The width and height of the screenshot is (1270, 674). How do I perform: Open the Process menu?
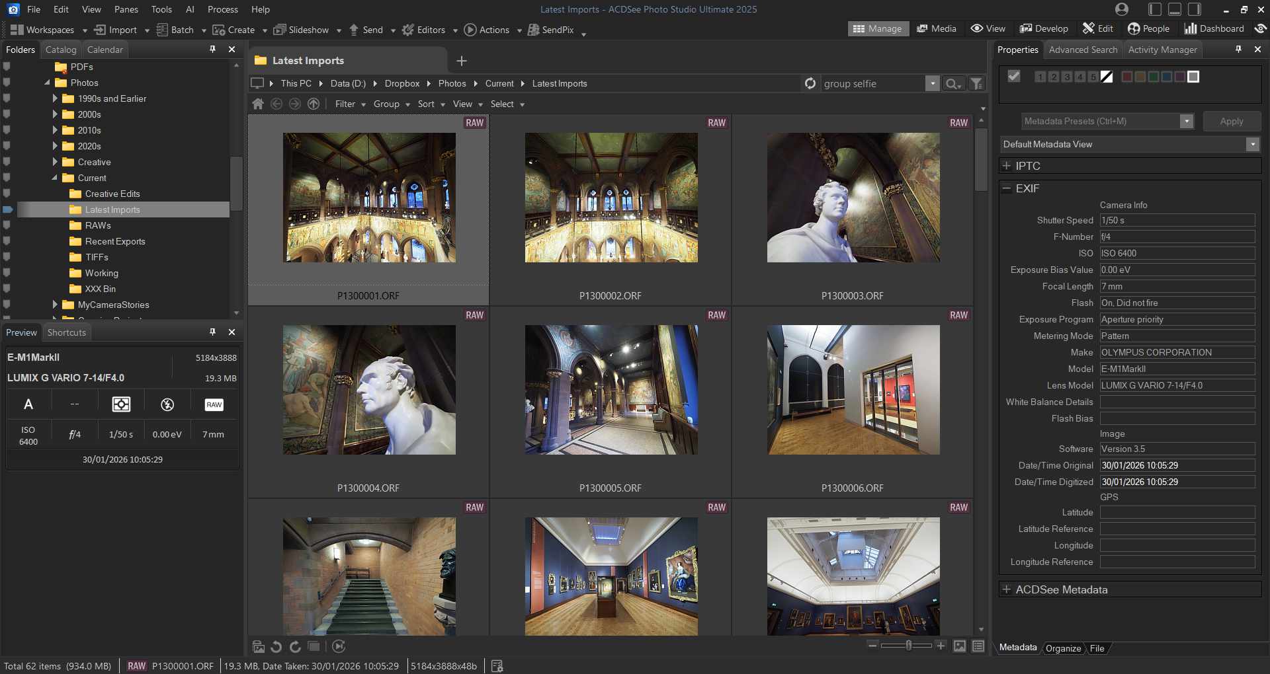click(223, 9)
